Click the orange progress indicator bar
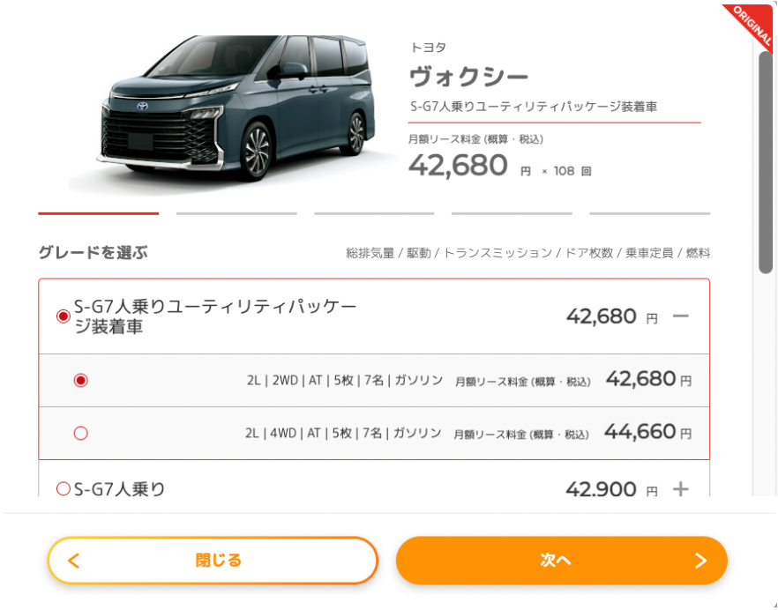Image resolution: width=778 pixels, height=610 pixels. [98, 213]
